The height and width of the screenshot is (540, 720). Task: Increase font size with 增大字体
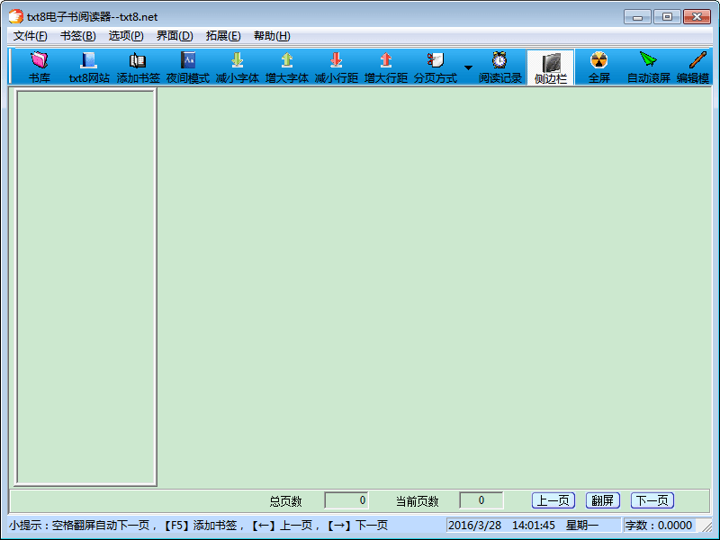pos(284,67)
